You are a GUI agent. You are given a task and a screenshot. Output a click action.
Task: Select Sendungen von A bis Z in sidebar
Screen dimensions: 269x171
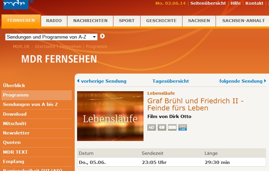click(30, 104)
